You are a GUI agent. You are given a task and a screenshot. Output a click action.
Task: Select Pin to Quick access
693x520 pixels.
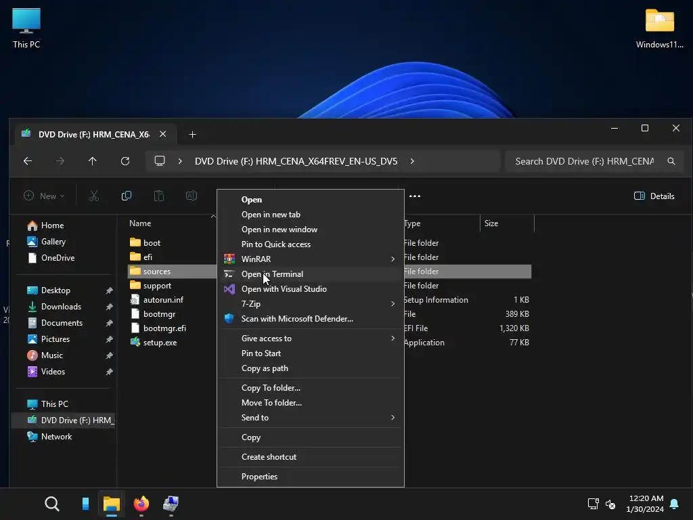point(311,244)
